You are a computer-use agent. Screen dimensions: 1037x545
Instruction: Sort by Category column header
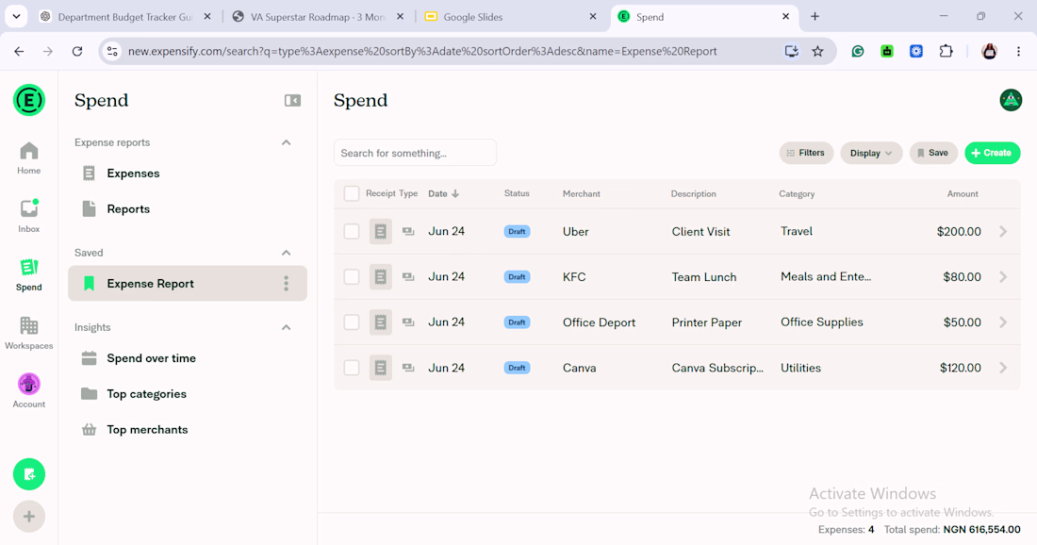click(x=797, y=194)
